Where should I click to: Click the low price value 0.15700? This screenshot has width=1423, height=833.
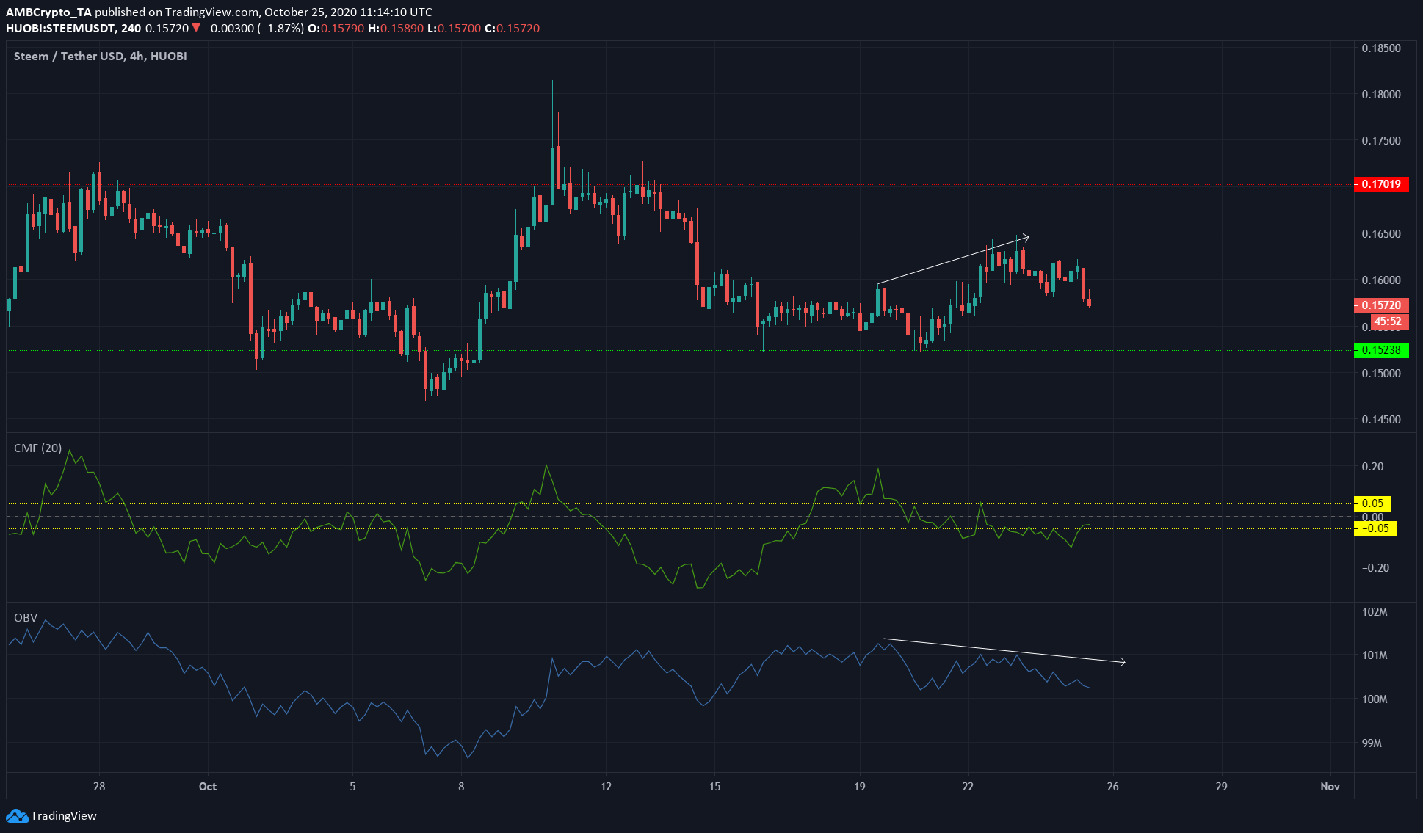pos(459,29)
